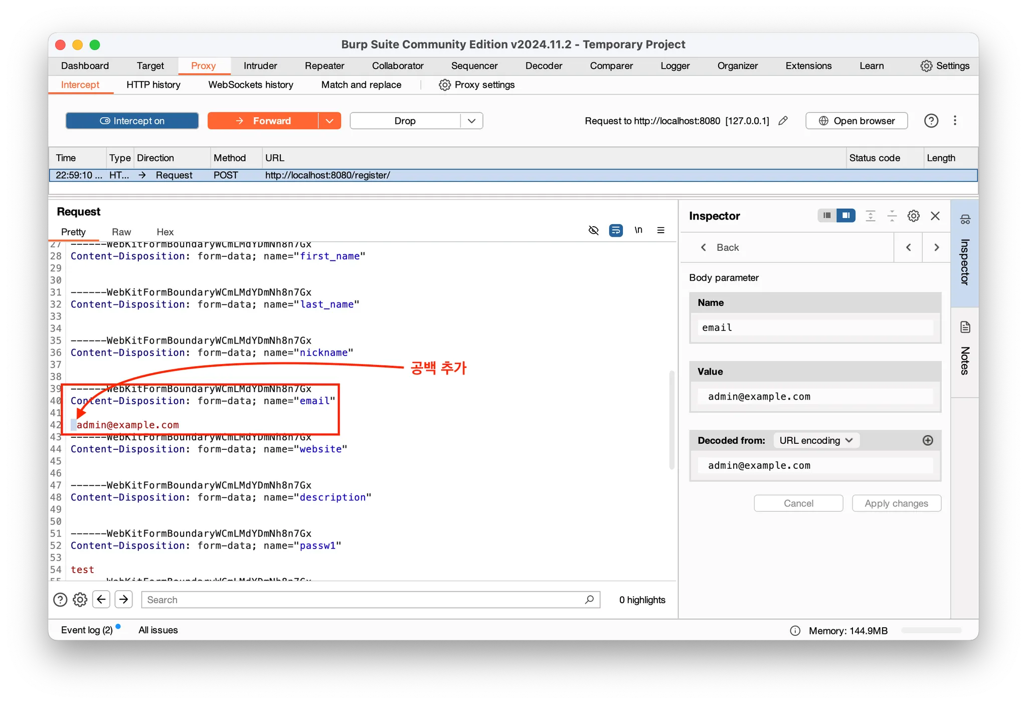Image resolution: width=1027 pixels, height=704 pixels.
Task: Open the Repeater tab
Action: coord(324,66)
